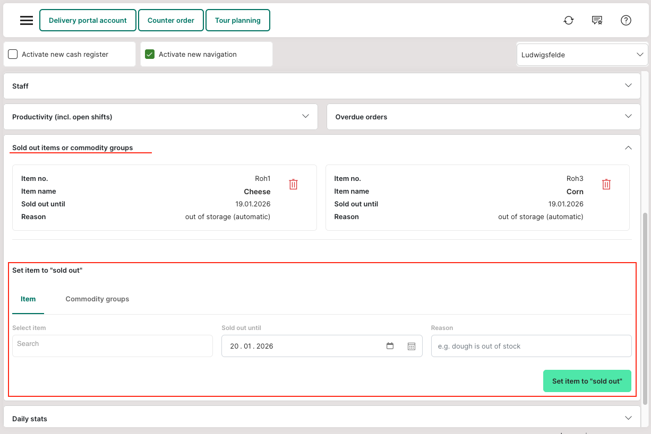This screenshot has width=651, height=434.
Task: Delete the Corn sold out entry
Action: (606, 184)
